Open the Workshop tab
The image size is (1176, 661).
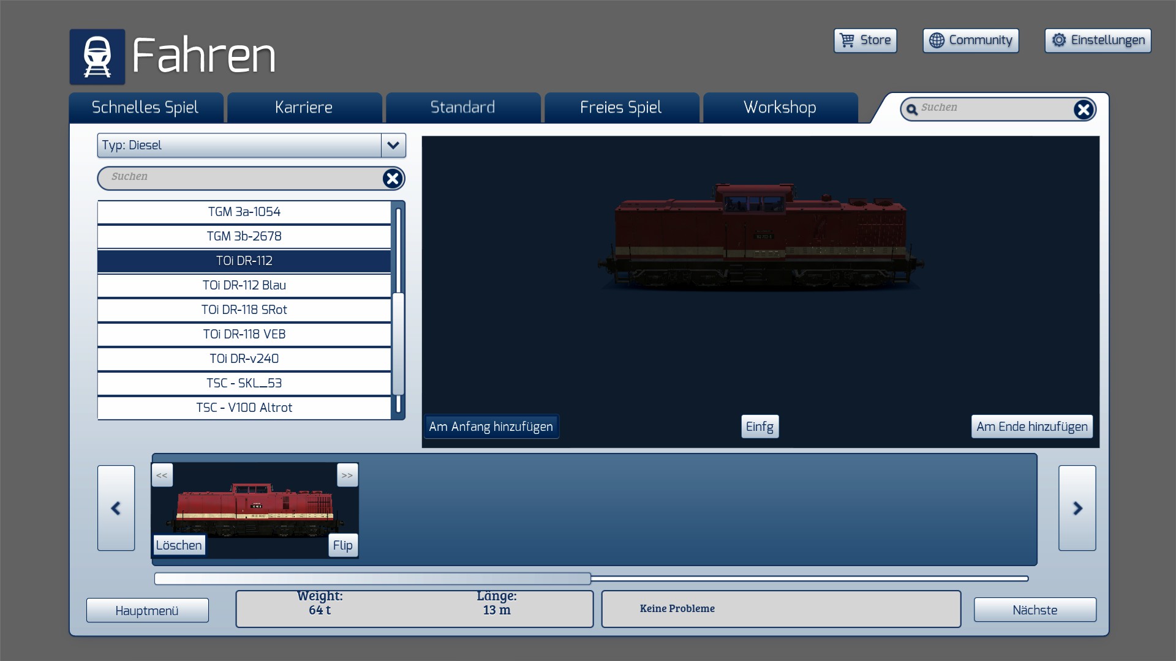780,108
